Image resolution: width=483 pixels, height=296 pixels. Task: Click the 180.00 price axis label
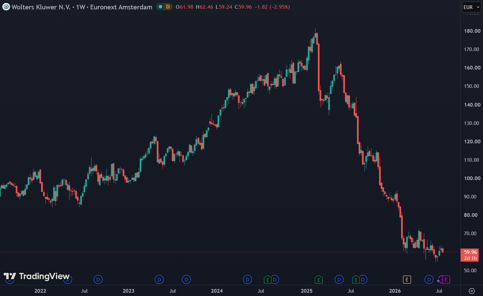[x=472, y=31]
